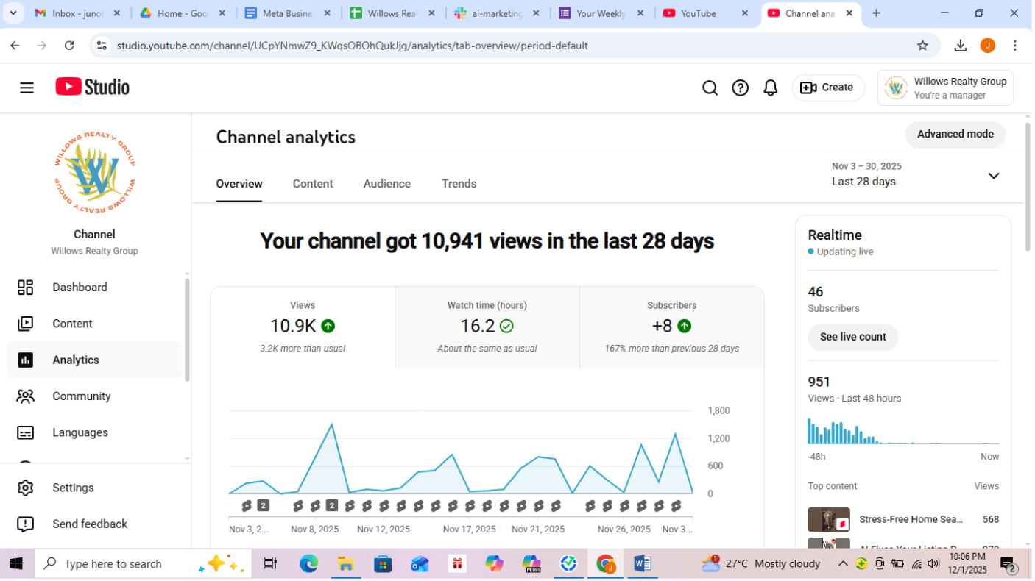Expand hidden icons in the system tray
Image resolution: width=1035 pixels, height=581 pixels.
(x=844, y=563)
